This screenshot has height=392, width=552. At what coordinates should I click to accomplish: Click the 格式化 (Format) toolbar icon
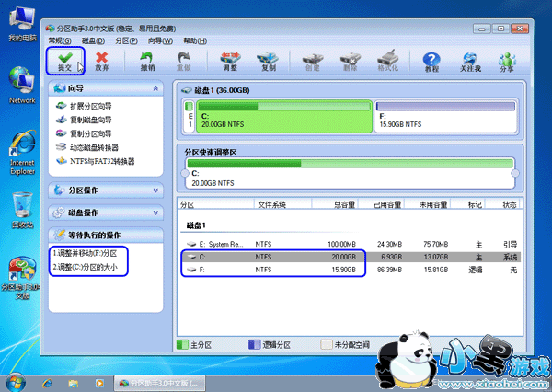pos(387,61)
